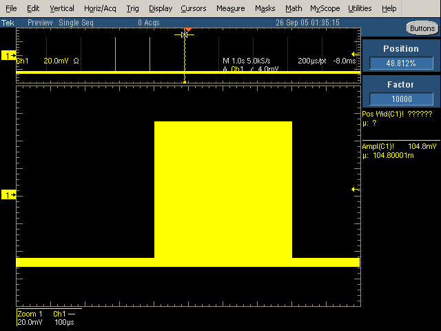Open the MyScope menu

[x=325, y=8]
